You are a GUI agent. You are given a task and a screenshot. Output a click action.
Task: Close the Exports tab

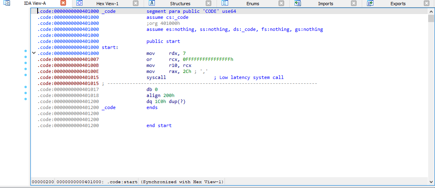click(x=426, y=4)
